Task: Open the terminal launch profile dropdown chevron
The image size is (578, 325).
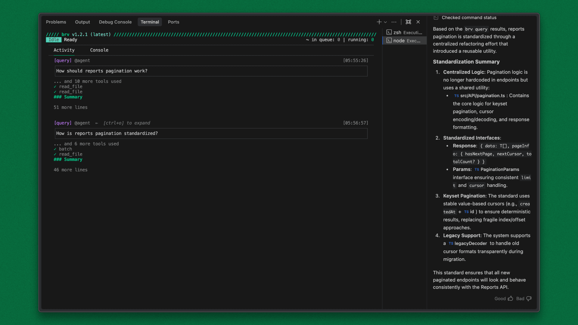Action: pyautogui.click(x=385, y=22)
